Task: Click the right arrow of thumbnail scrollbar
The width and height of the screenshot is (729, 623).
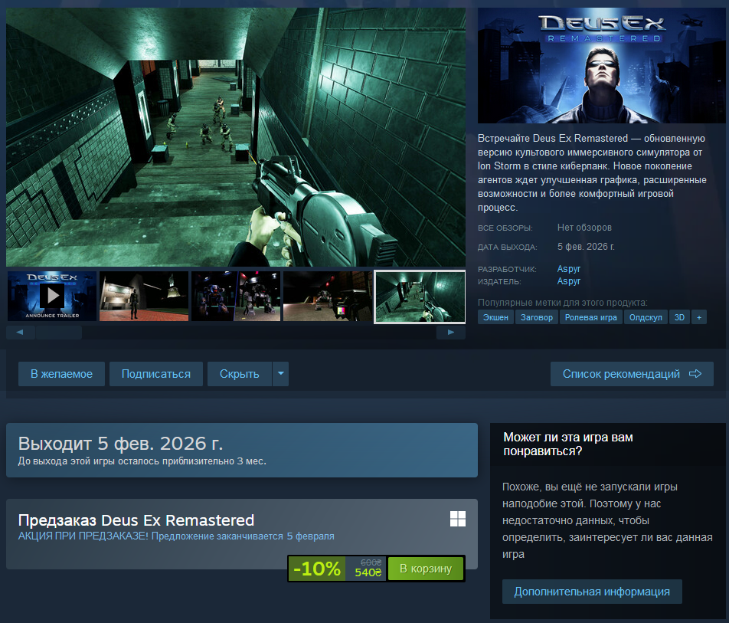Action: pos(451,333)
